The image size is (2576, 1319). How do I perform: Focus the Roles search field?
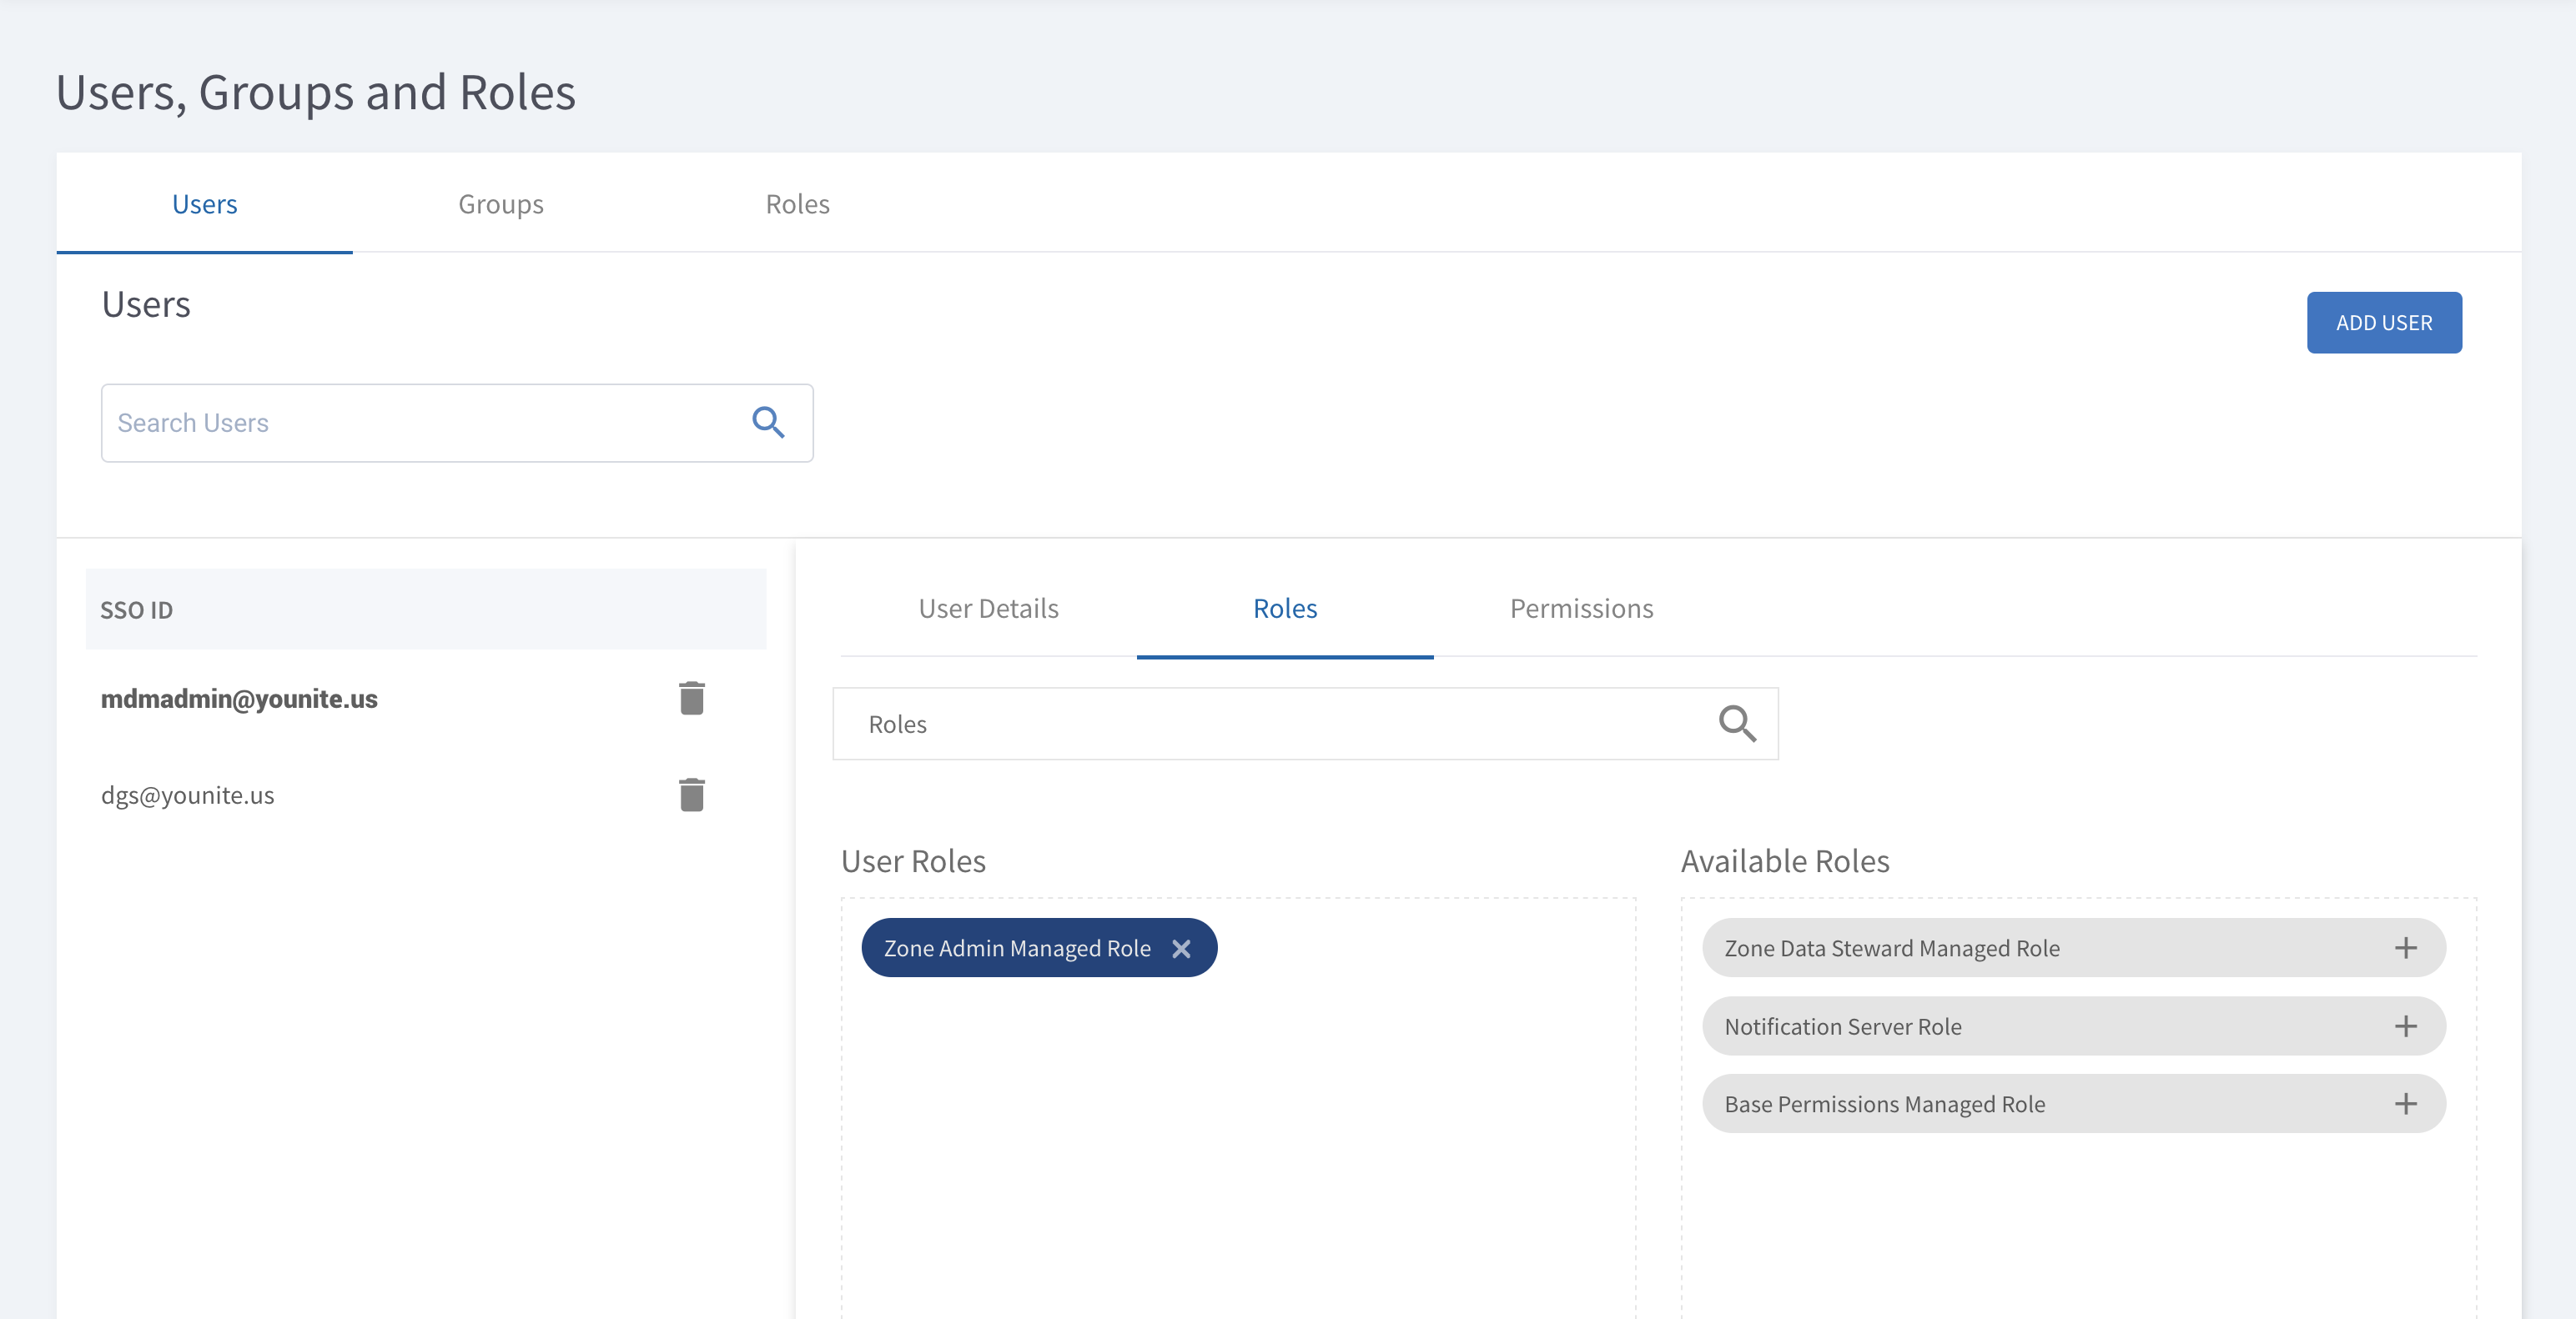click(x=1305, y=724)
